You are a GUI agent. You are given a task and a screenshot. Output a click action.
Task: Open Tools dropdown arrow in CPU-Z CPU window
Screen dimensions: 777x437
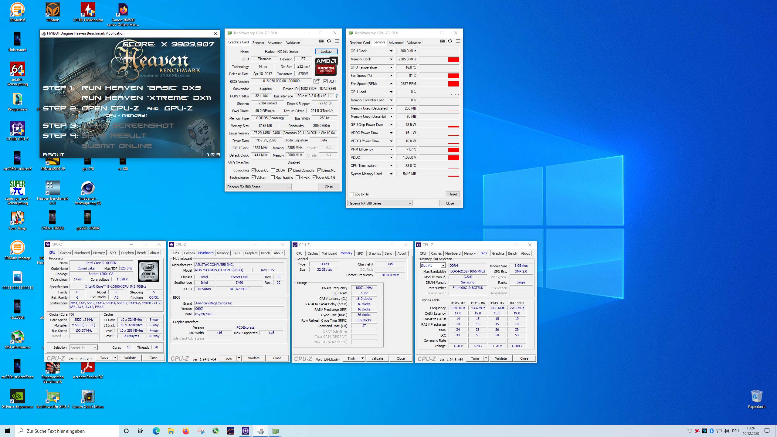tap(115, 358)
